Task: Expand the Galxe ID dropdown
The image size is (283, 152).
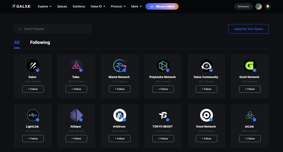Action: (x=98, y=6)
